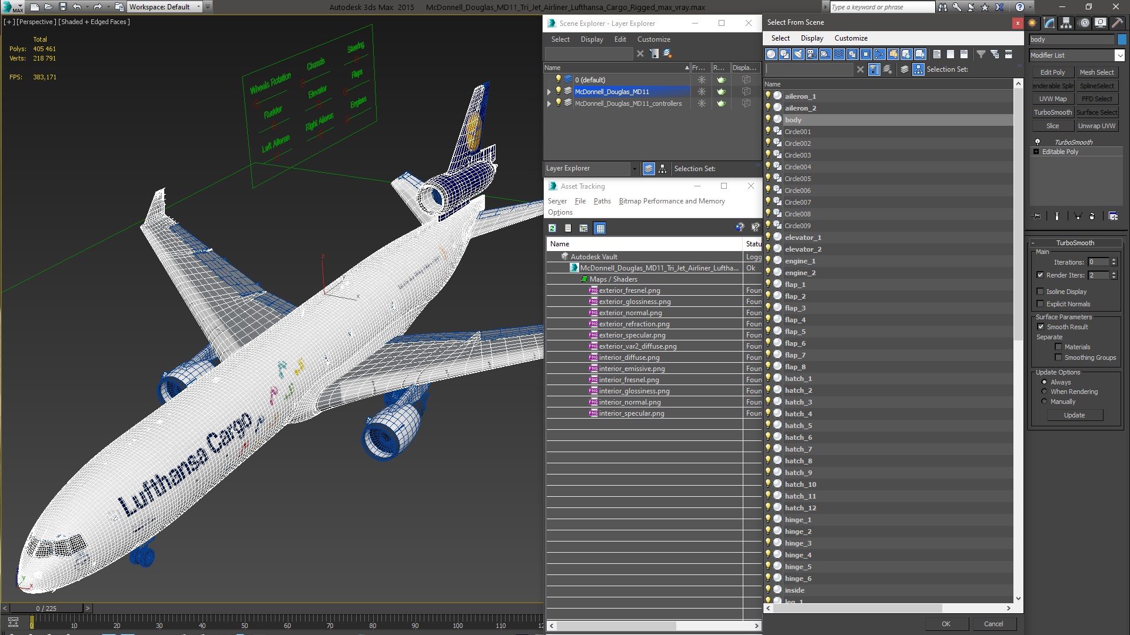Click the funnel filter icon in Select From Scene

click(981, 54)
